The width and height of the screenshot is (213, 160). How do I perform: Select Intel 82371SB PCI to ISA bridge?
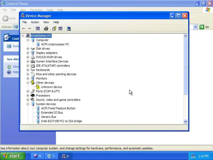(x=62, y=121)
